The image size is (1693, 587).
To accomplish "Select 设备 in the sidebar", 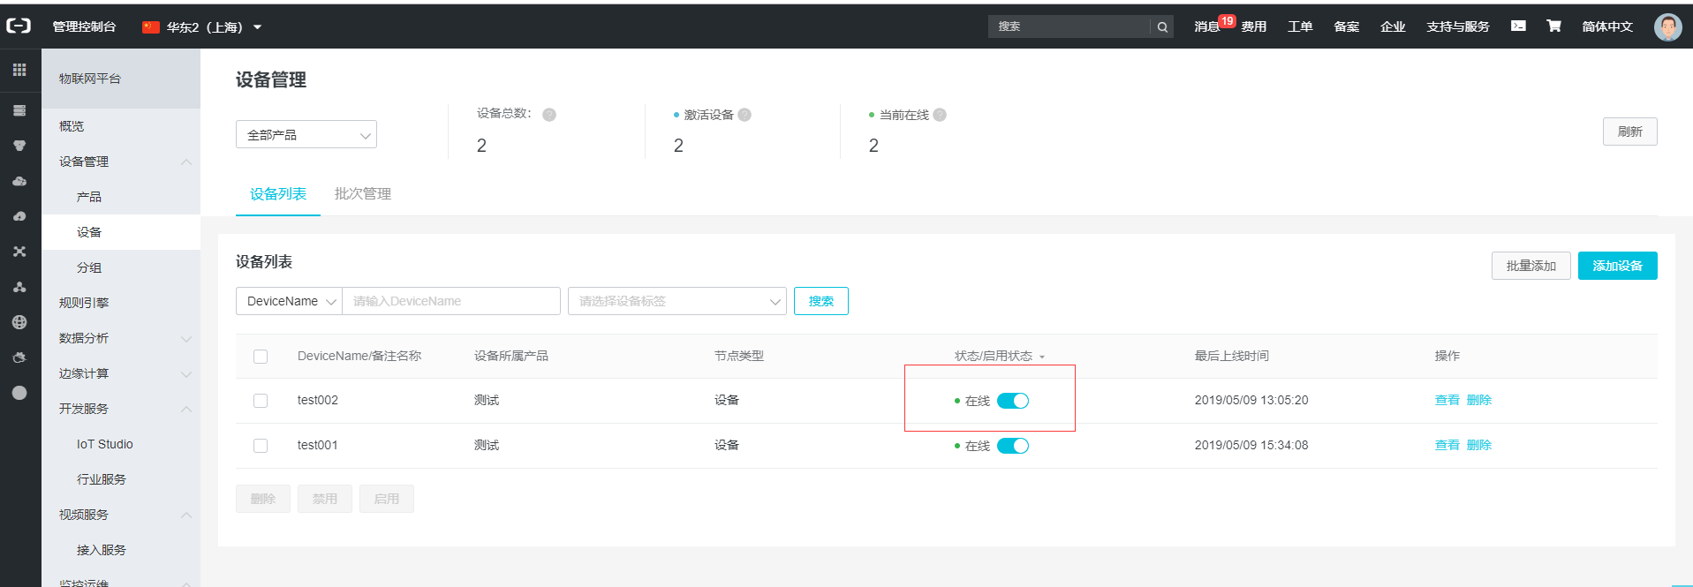I will [89, 232].
